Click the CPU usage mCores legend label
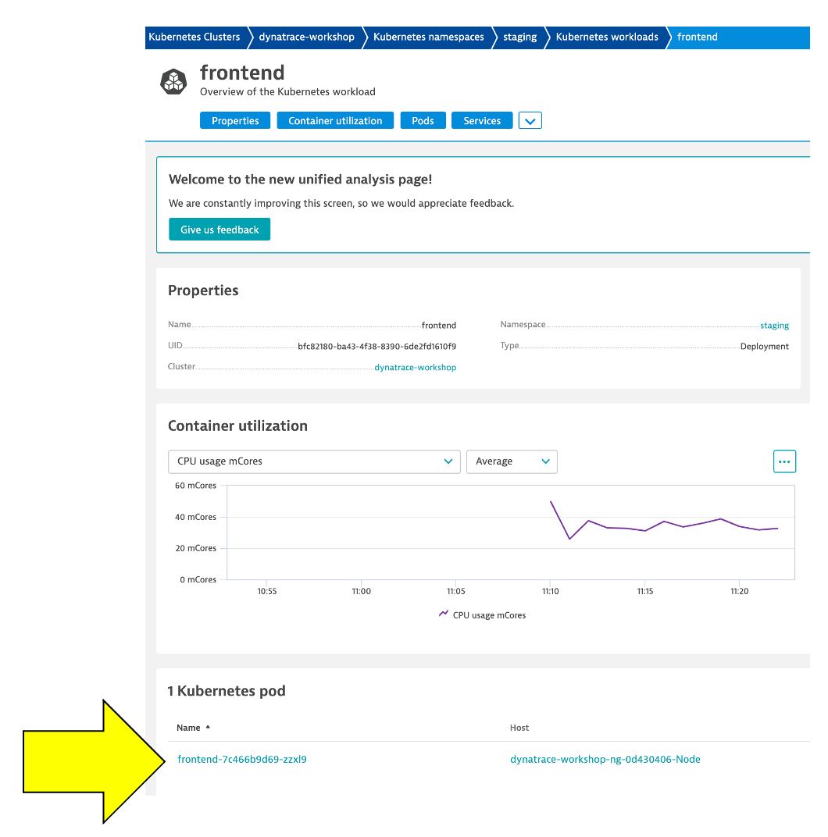This screenshot has width=828, height=837. click(x=489, y=615)
